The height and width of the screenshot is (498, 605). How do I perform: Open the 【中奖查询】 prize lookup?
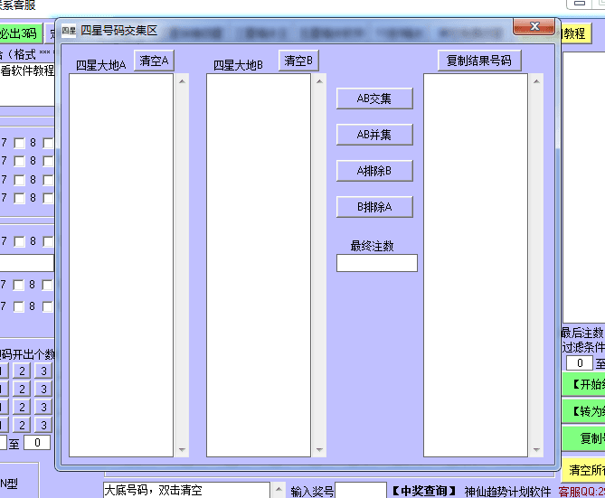tap(425, 491)
